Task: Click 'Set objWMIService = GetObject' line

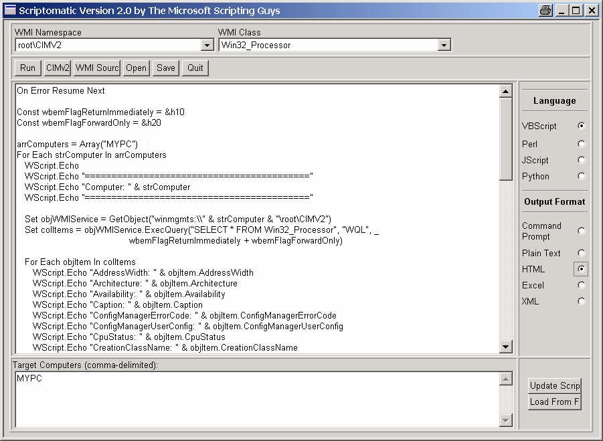Action: pos(178,219)
